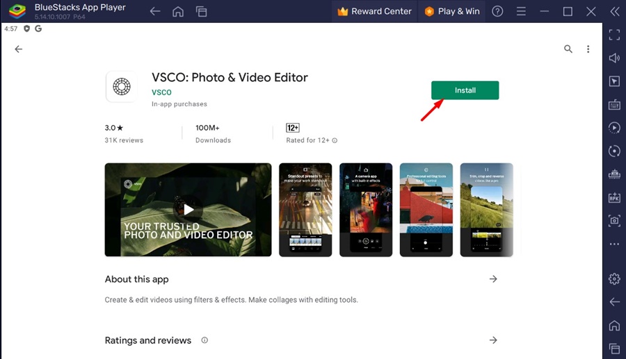Screen dimensions: 626x359
Task: Click the Install APK icon in sidebar
Action: [x=614, y=197]
